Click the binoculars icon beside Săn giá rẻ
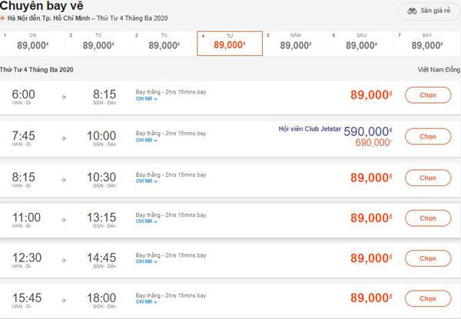This screenshot has height=319, width=461. [x=412, y=12]
